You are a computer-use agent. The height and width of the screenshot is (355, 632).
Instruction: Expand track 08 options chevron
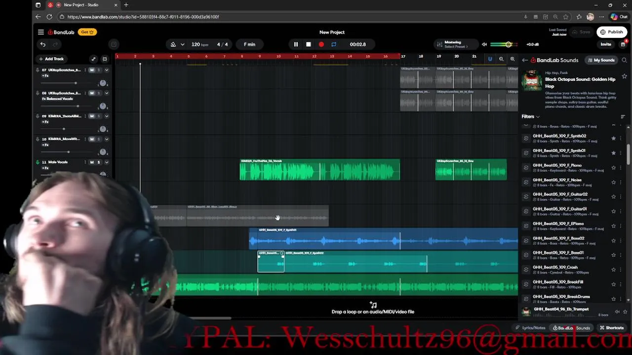pos(106,93)
